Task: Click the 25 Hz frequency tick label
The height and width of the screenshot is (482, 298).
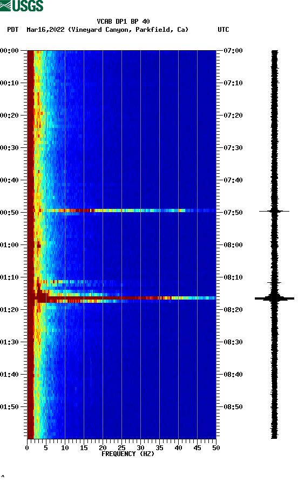Action: (121, 448)
